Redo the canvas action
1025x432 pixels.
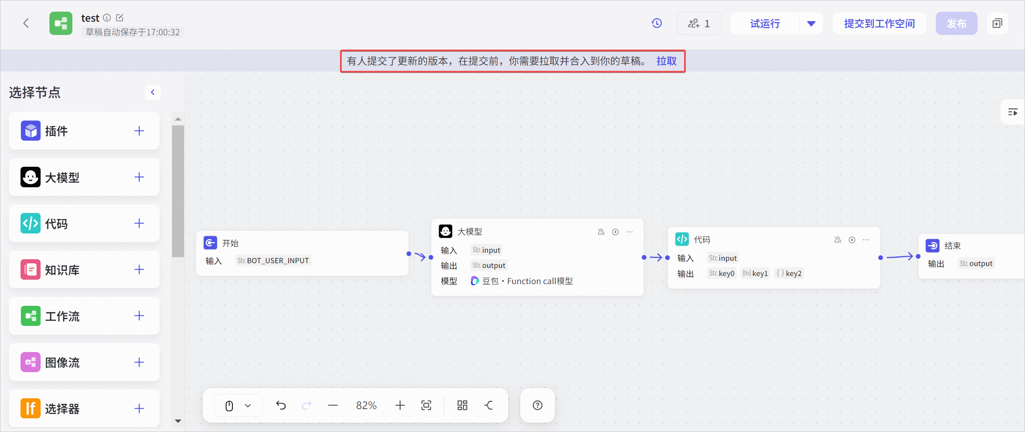point(307,405)
